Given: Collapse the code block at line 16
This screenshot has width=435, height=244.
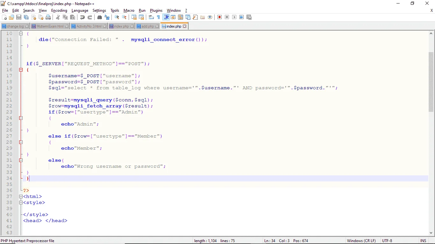Looking at the screenshot, I should pyautogui.click(x=21, y=70).
